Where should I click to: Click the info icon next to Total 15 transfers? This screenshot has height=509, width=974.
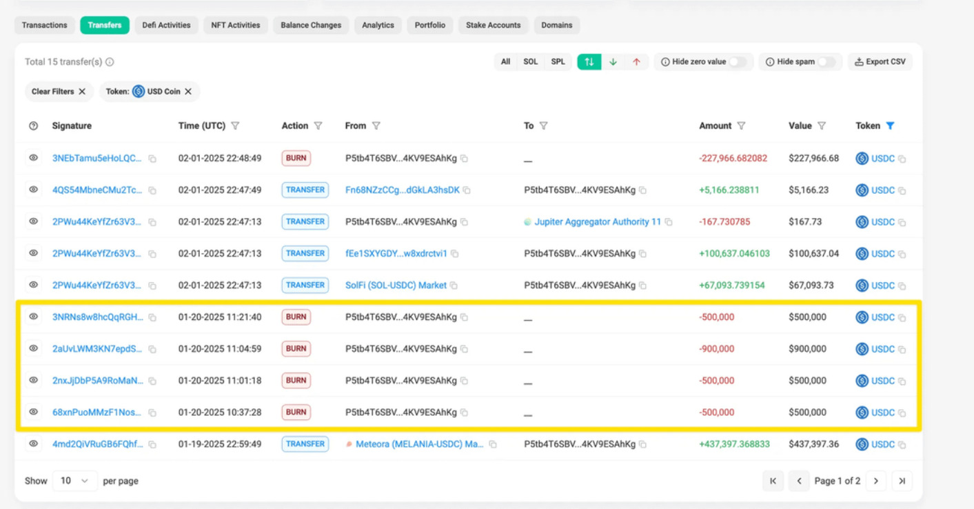(x=111, y=61)
